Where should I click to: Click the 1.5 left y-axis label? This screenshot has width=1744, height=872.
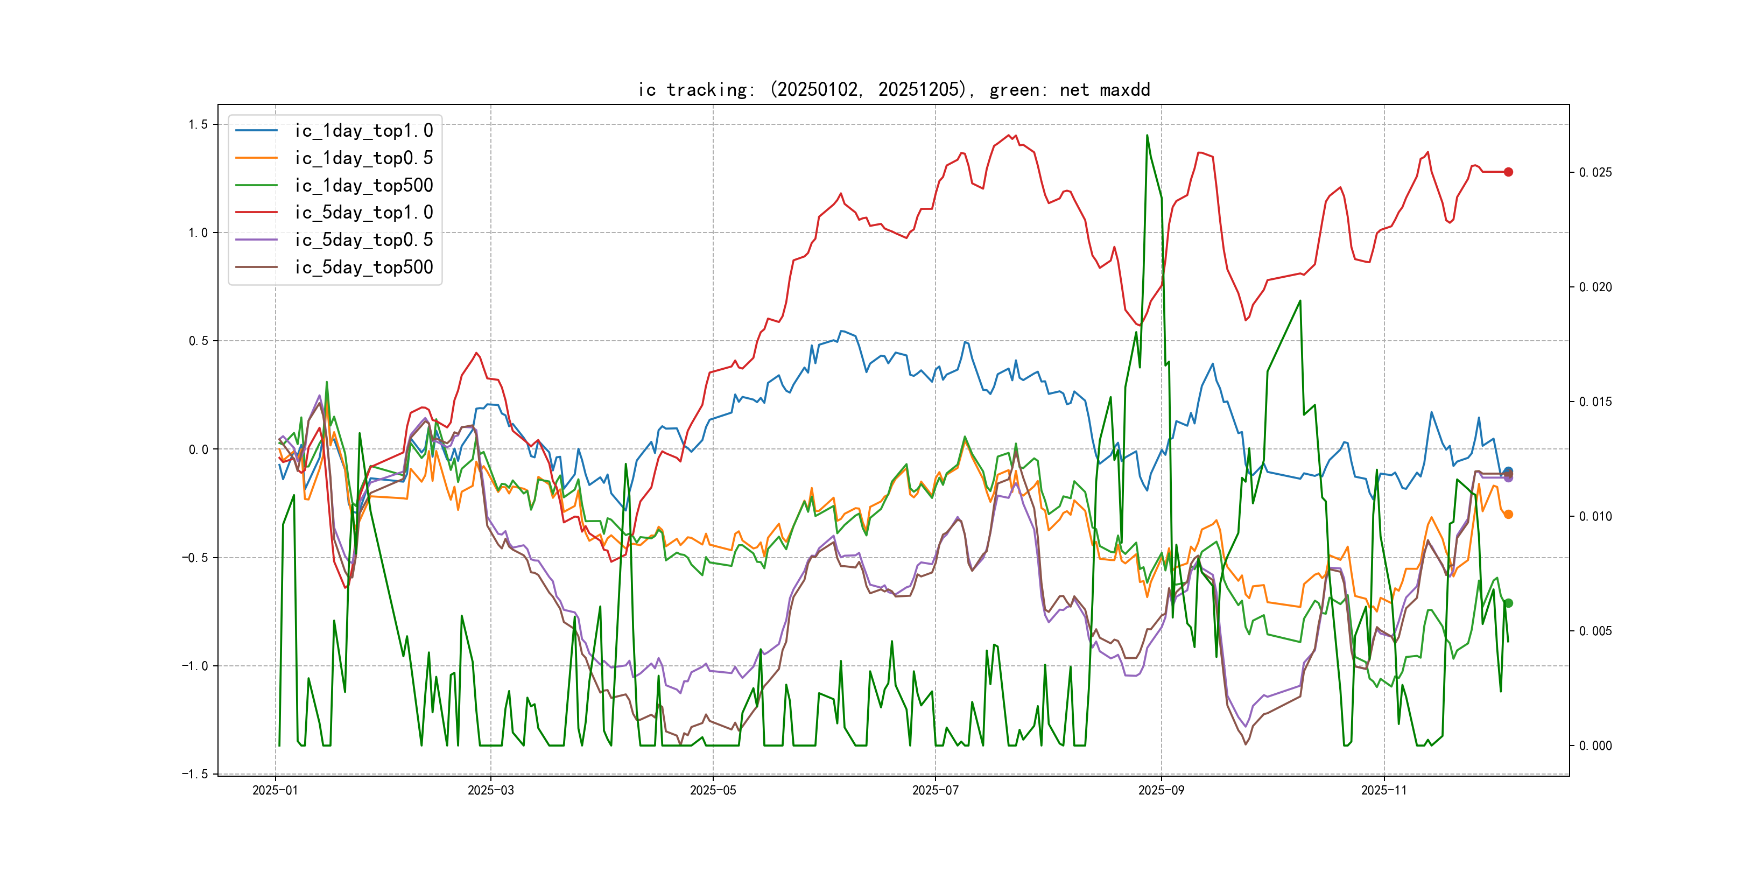click(198, 124)
